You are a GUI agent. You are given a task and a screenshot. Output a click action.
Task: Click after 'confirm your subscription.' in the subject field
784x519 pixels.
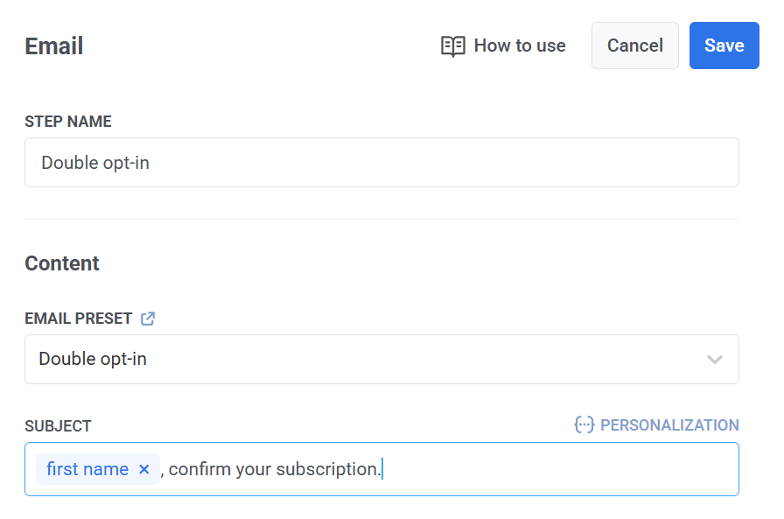[x=525, y=470]
